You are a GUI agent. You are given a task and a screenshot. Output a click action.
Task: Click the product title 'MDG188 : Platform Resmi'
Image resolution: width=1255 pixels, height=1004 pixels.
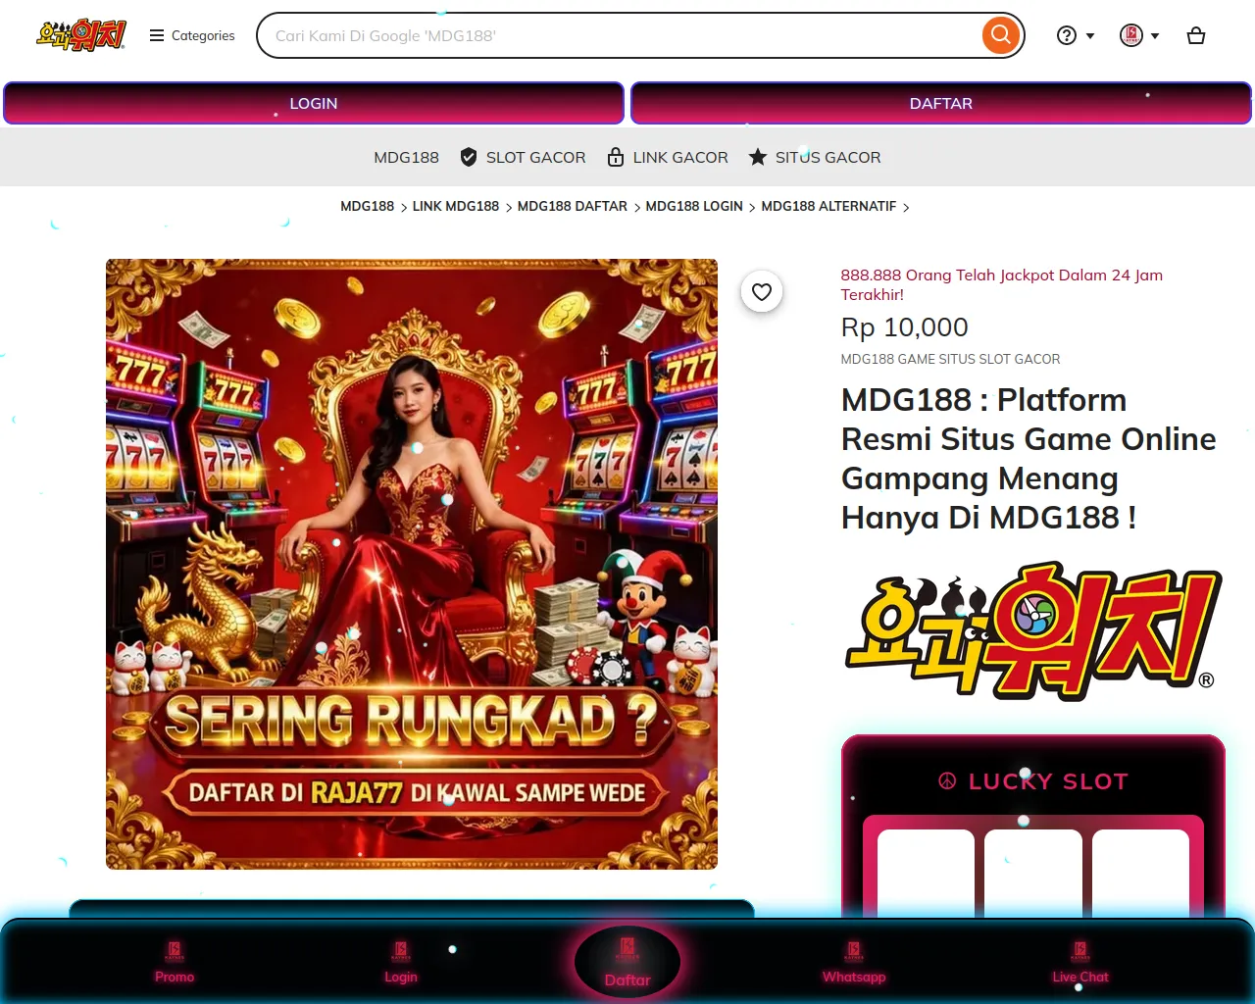[x=1029, y=458]
